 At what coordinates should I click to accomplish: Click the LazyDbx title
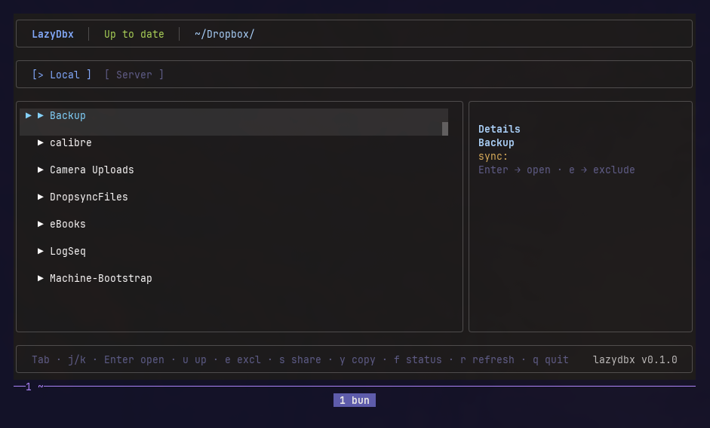click(x=53, y=35)
